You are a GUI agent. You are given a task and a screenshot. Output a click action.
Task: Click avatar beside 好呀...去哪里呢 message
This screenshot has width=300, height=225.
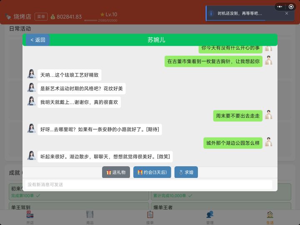tap(31, 128)
